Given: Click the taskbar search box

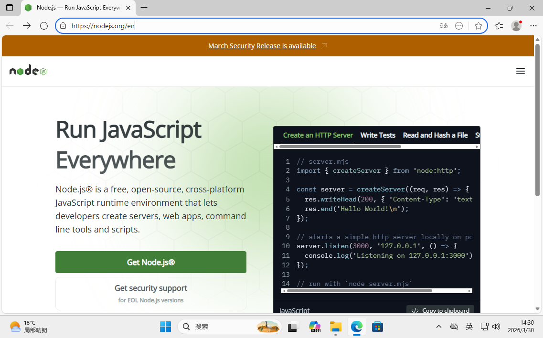Looking at the screenshot, I should (229, 327).
